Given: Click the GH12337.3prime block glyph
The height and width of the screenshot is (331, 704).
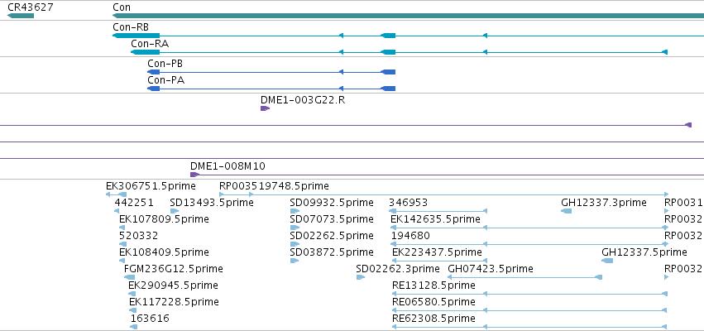Looking at the screenshot, I should coord(566,211).
